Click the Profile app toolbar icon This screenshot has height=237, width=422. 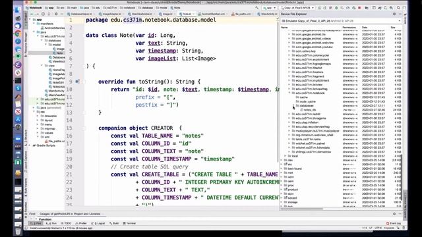348,8
